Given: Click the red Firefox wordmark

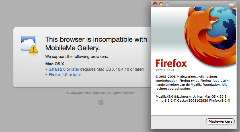Looking at the screenshot, I should (171, 63).
